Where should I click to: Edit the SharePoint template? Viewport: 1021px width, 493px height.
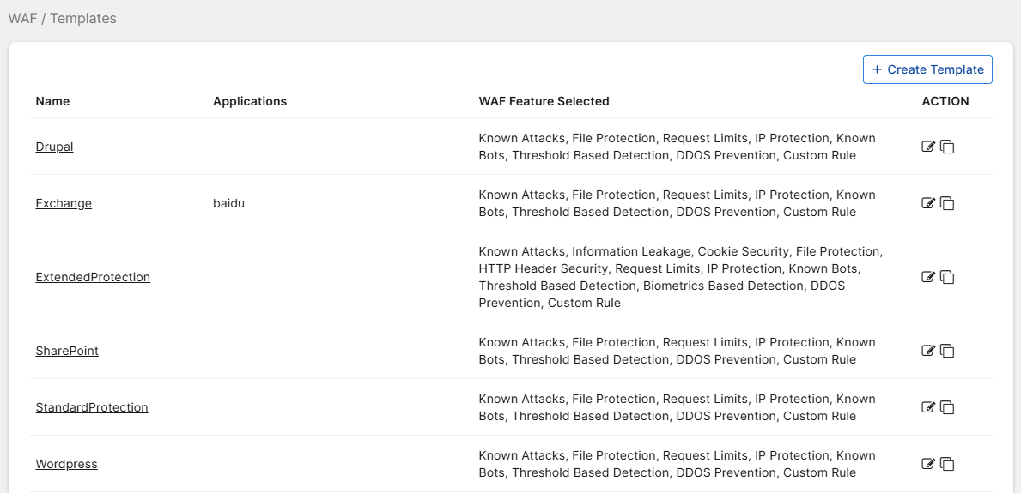[927, 351]
